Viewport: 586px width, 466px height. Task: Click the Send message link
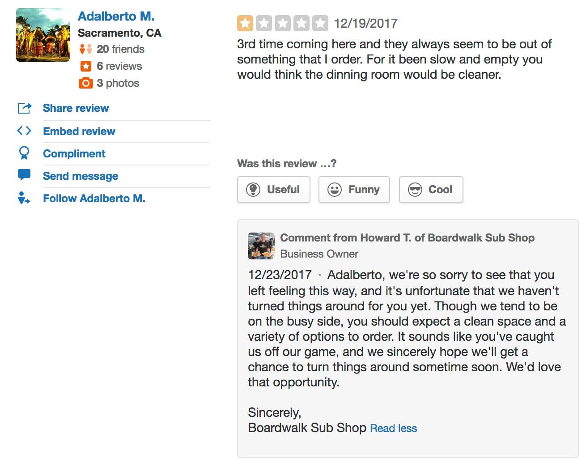pos(81,176)
